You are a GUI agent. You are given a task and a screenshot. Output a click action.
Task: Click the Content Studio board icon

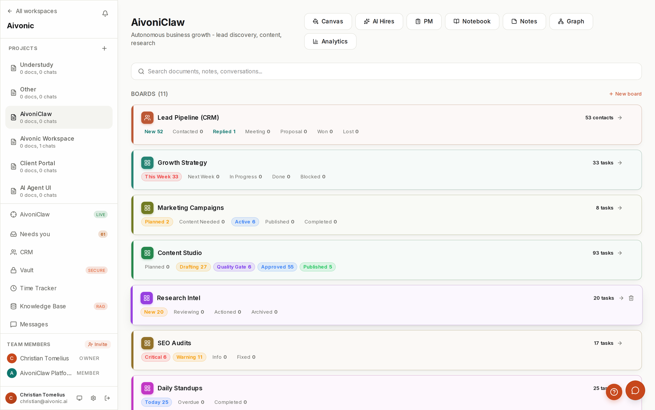tap(147, 253)
